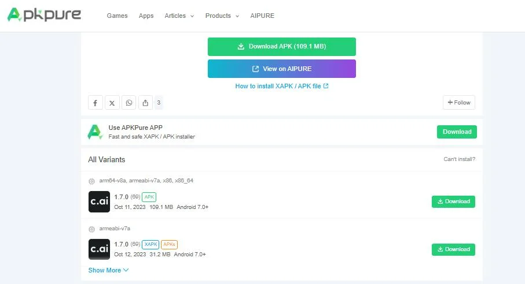Open the Can't install? link
Viewport: 525px width, 284px height.
pos(459,159)
